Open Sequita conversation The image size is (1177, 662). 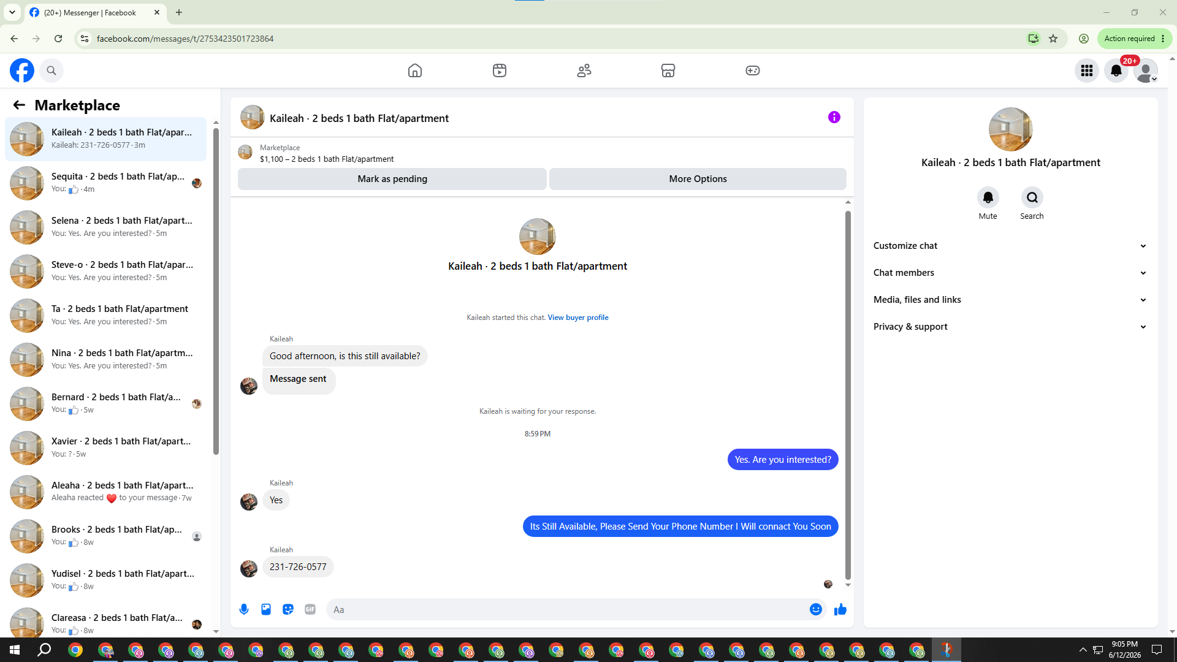[106, 183]
